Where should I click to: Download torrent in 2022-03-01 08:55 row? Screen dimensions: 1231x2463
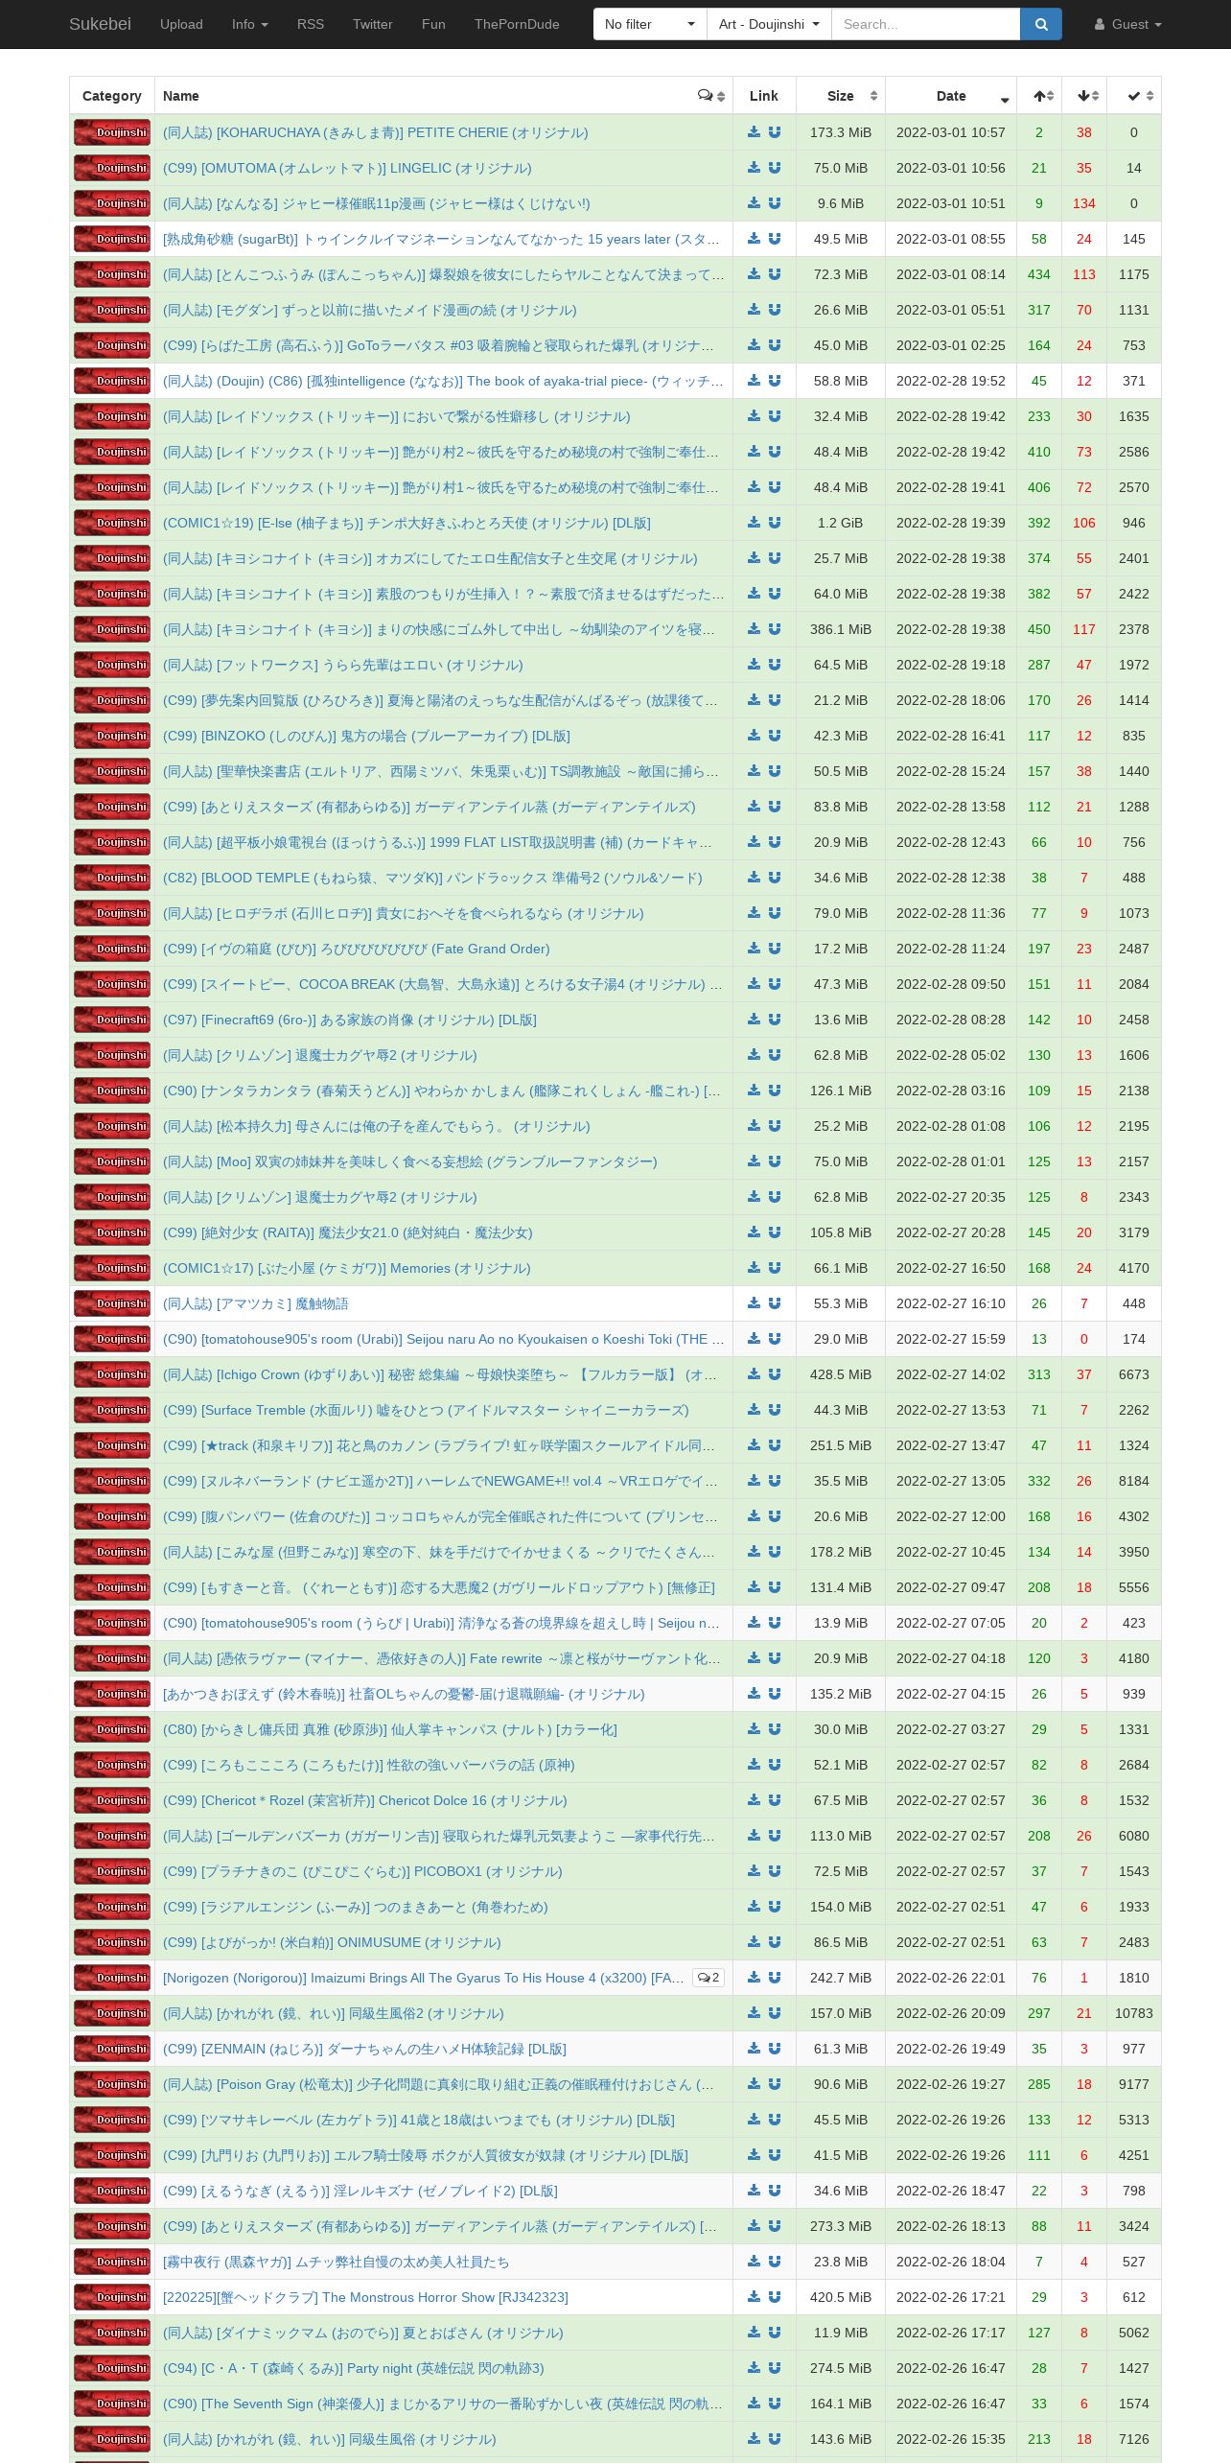754,239
